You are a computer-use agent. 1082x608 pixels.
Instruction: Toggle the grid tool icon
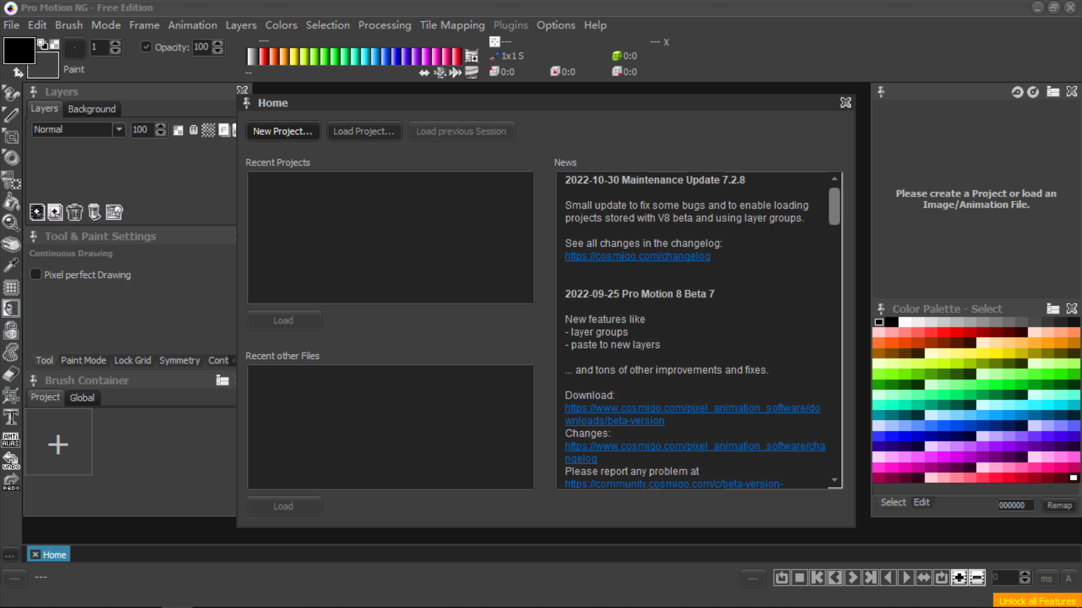(11, 288)
